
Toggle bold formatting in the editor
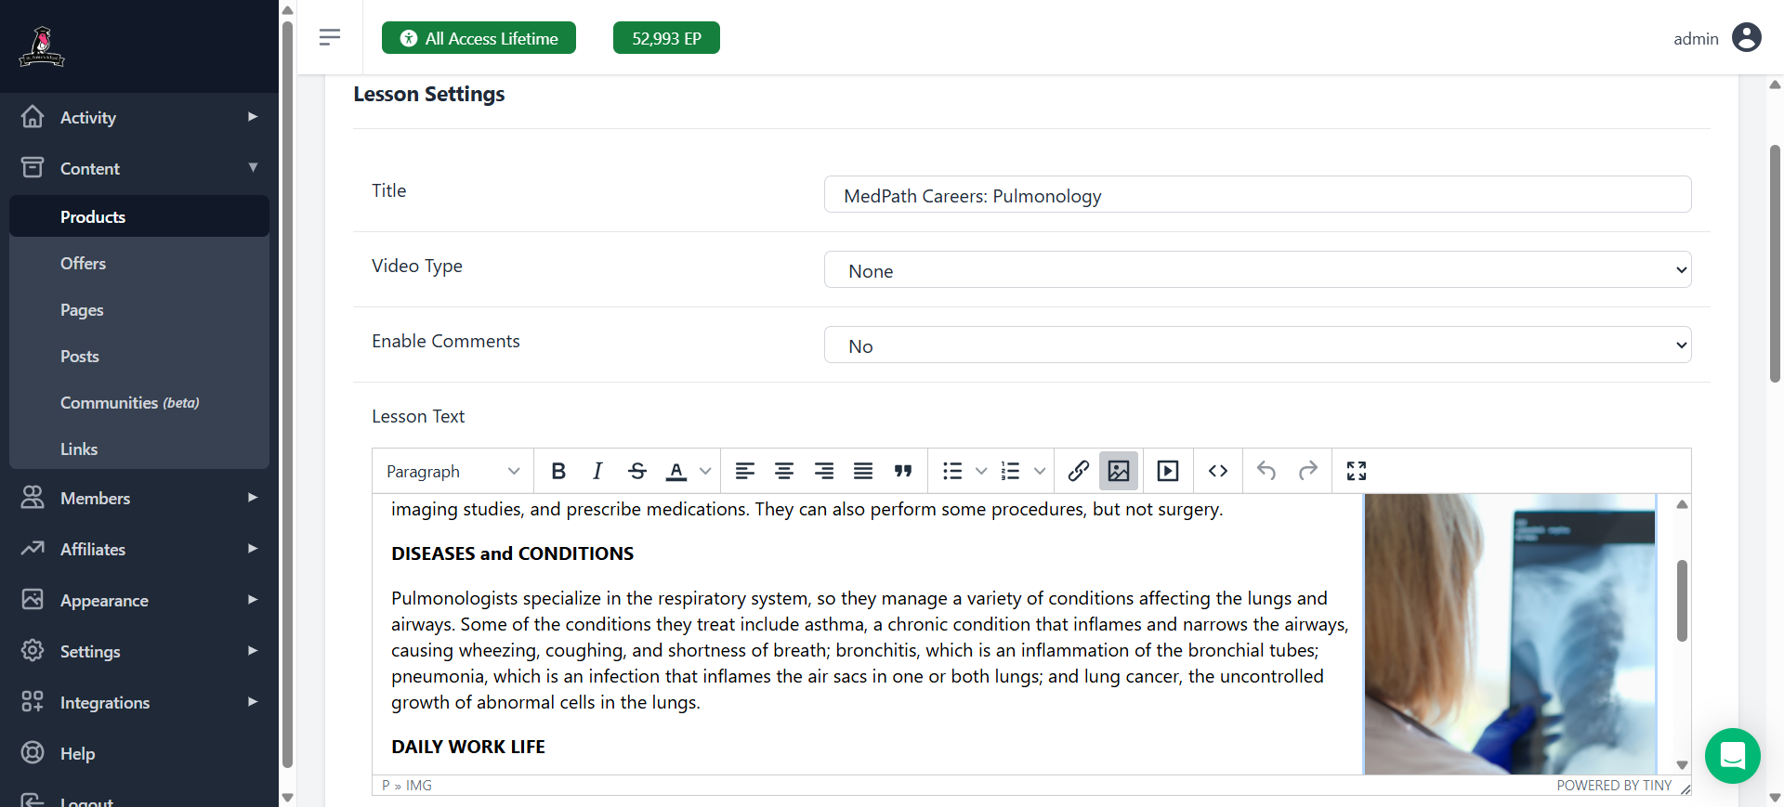point(558,471)
